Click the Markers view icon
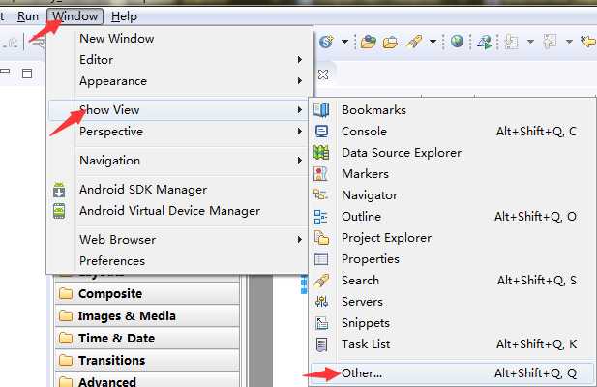This screenshot has width=597, height=387. tap(320, 173)
